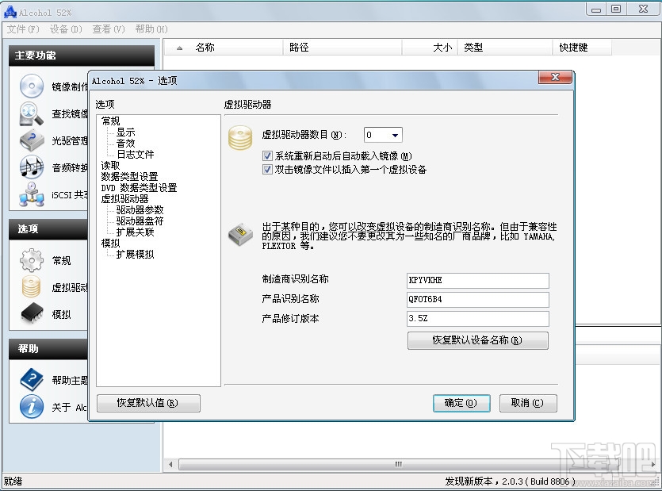The height and width of the screenshot is (491, 662).
Task: Click 产品修订版本 field 3.5Z
Action: [x=478, y=319]
